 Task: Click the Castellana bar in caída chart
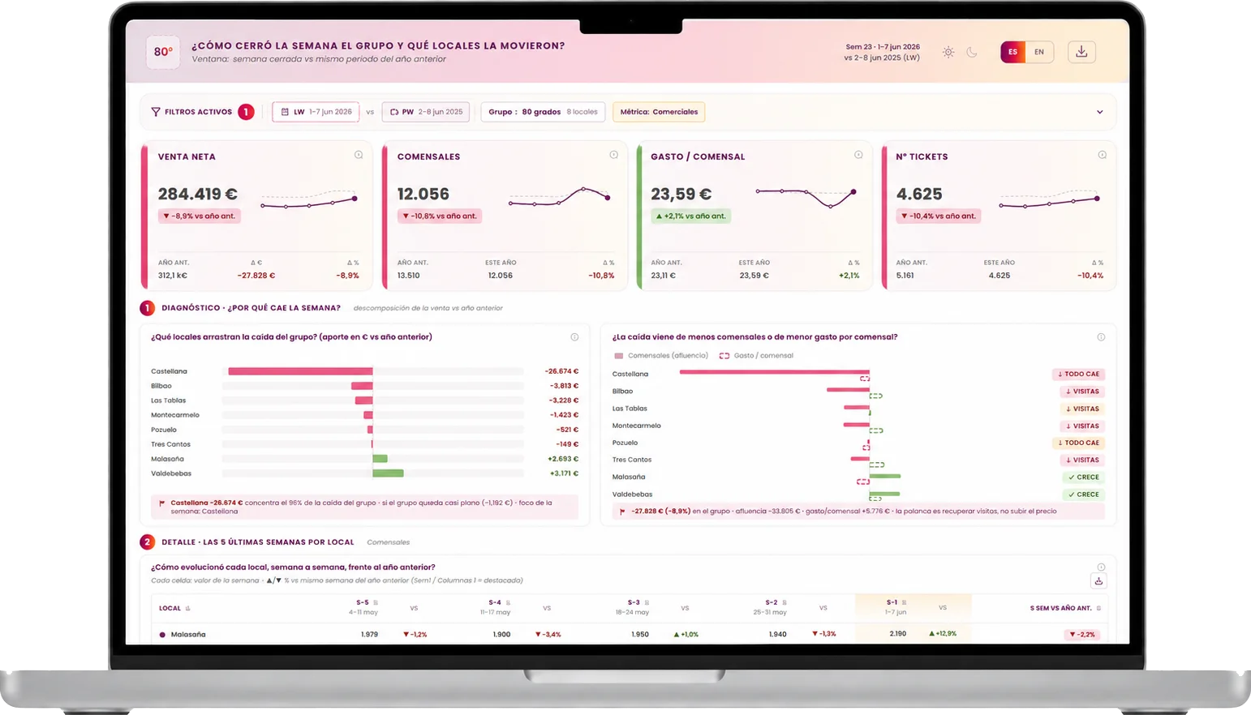tap(300, 371)
